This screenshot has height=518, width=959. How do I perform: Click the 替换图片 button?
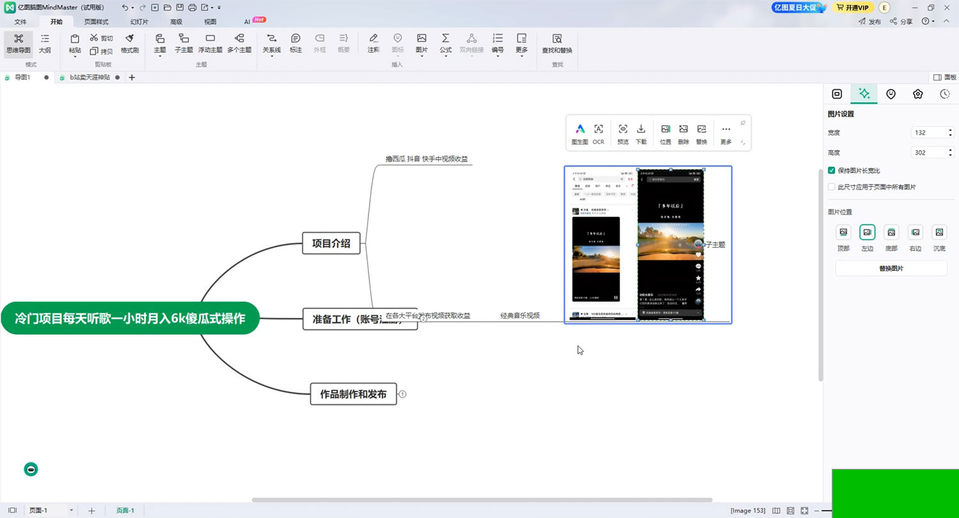point(891,268)
